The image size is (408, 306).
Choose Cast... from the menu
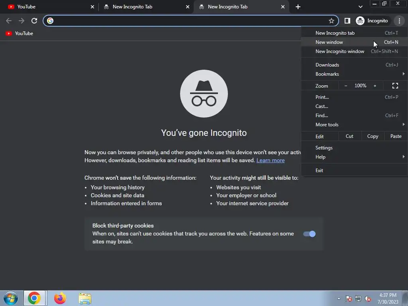coord(354,106)
